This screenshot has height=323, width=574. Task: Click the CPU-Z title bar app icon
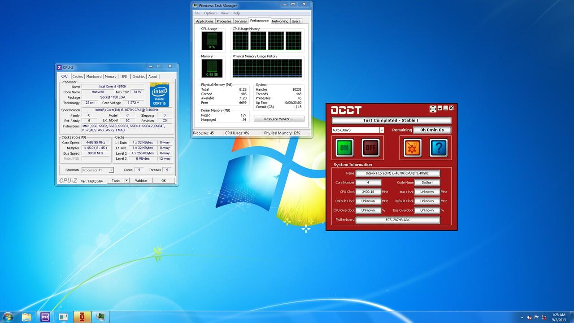59,67
